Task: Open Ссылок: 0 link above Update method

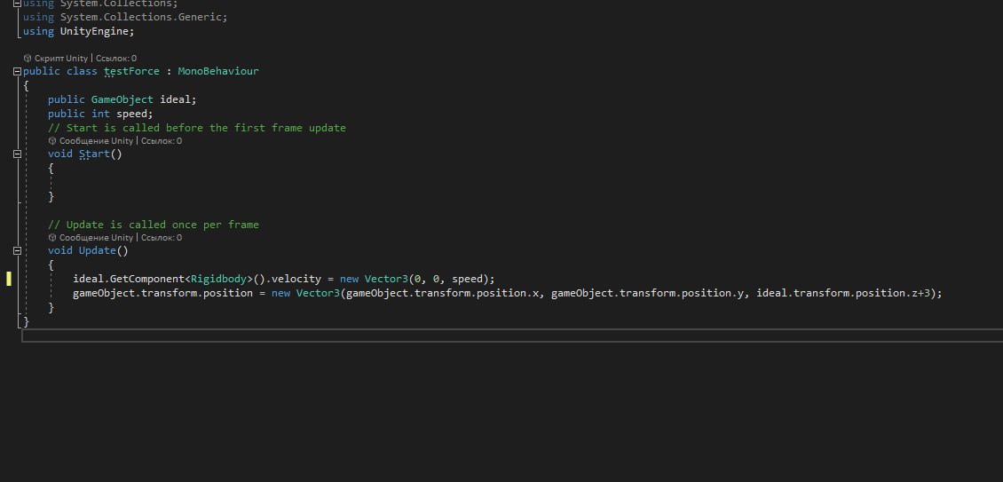Action: [x=162, y=238]
